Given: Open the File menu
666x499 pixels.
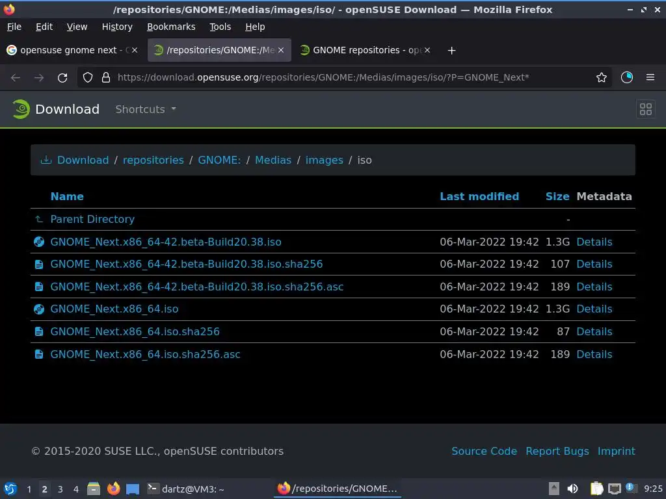Looking at the screenshot, I should point(14,27).
